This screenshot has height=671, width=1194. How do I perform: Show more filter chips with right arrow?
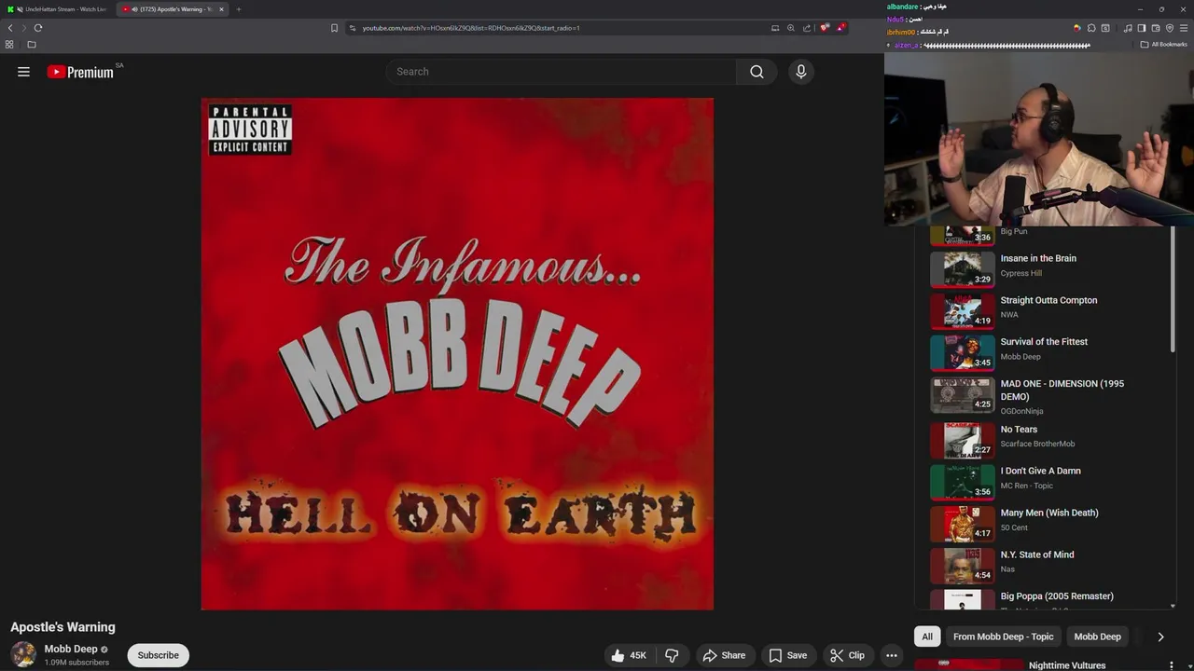click(x=1160, y=637)
